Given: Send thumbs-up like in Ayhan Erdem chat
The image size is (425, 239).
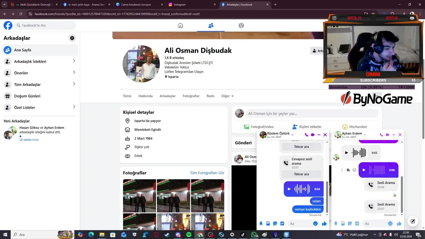Looking at the screenshot, I should pos(399,223).
